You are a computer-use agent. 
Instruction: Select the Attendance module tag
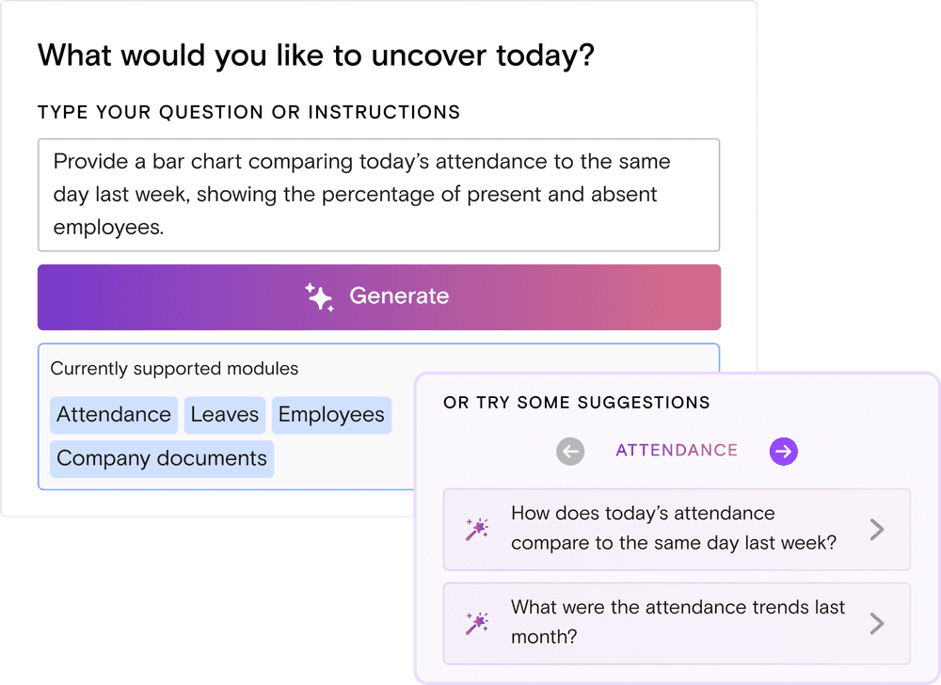click(x=114, y=414)
